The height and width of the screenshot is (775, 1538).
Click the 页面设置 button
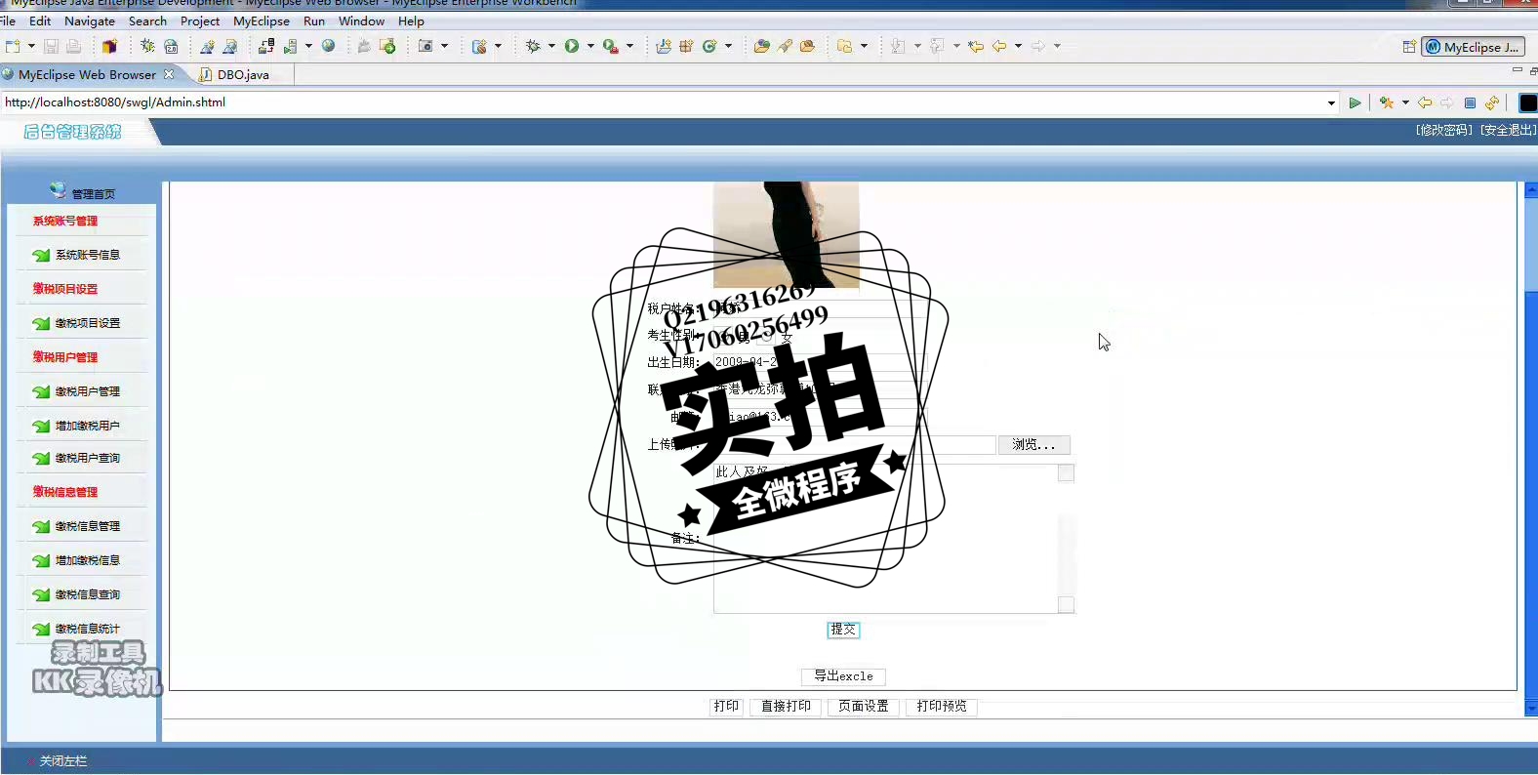click(864, 707)
